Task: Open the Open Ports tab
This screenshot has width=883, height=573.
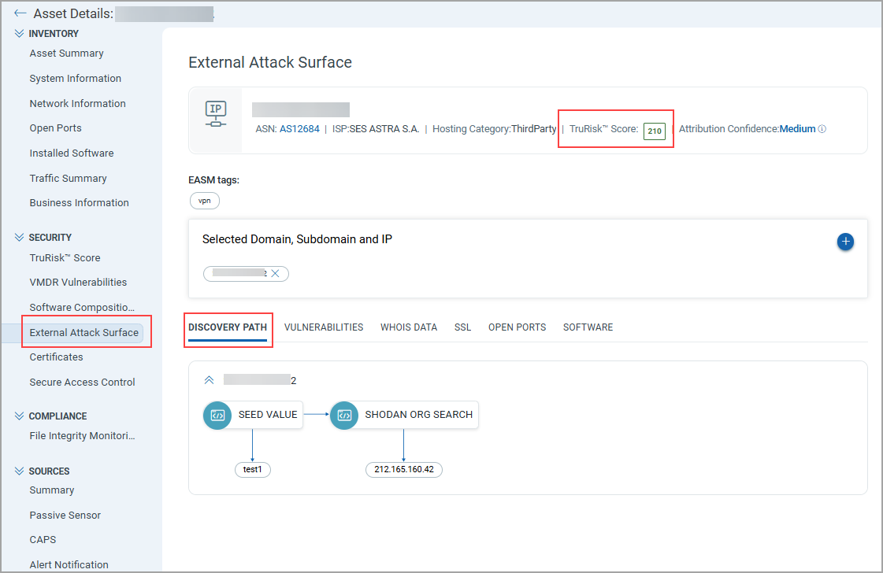Action: click(517, 327)
